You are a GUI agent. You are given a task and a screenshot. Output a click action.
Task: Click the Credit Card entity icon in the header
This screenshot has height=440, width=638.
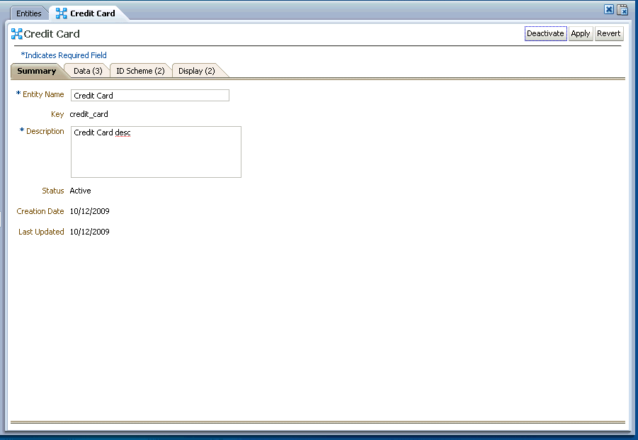click(x=15, y=33)
